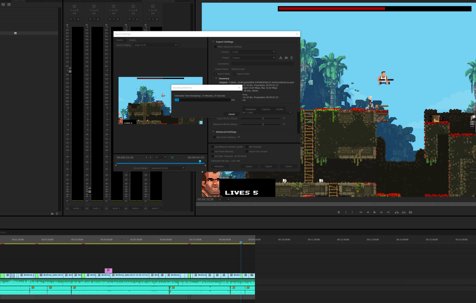This screenshot has width=476, height=303.
Task: Click the Save Preset icon
Action: pyautogui.click(x=280, y=58)
